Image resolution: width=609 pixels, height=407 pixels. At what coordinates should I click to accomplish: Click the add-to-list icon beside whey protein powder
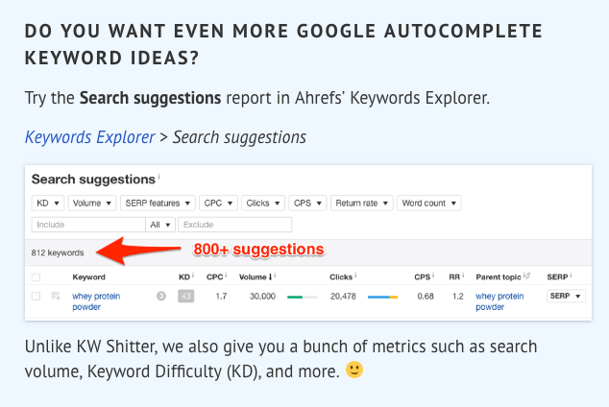(x=55, y=297)
